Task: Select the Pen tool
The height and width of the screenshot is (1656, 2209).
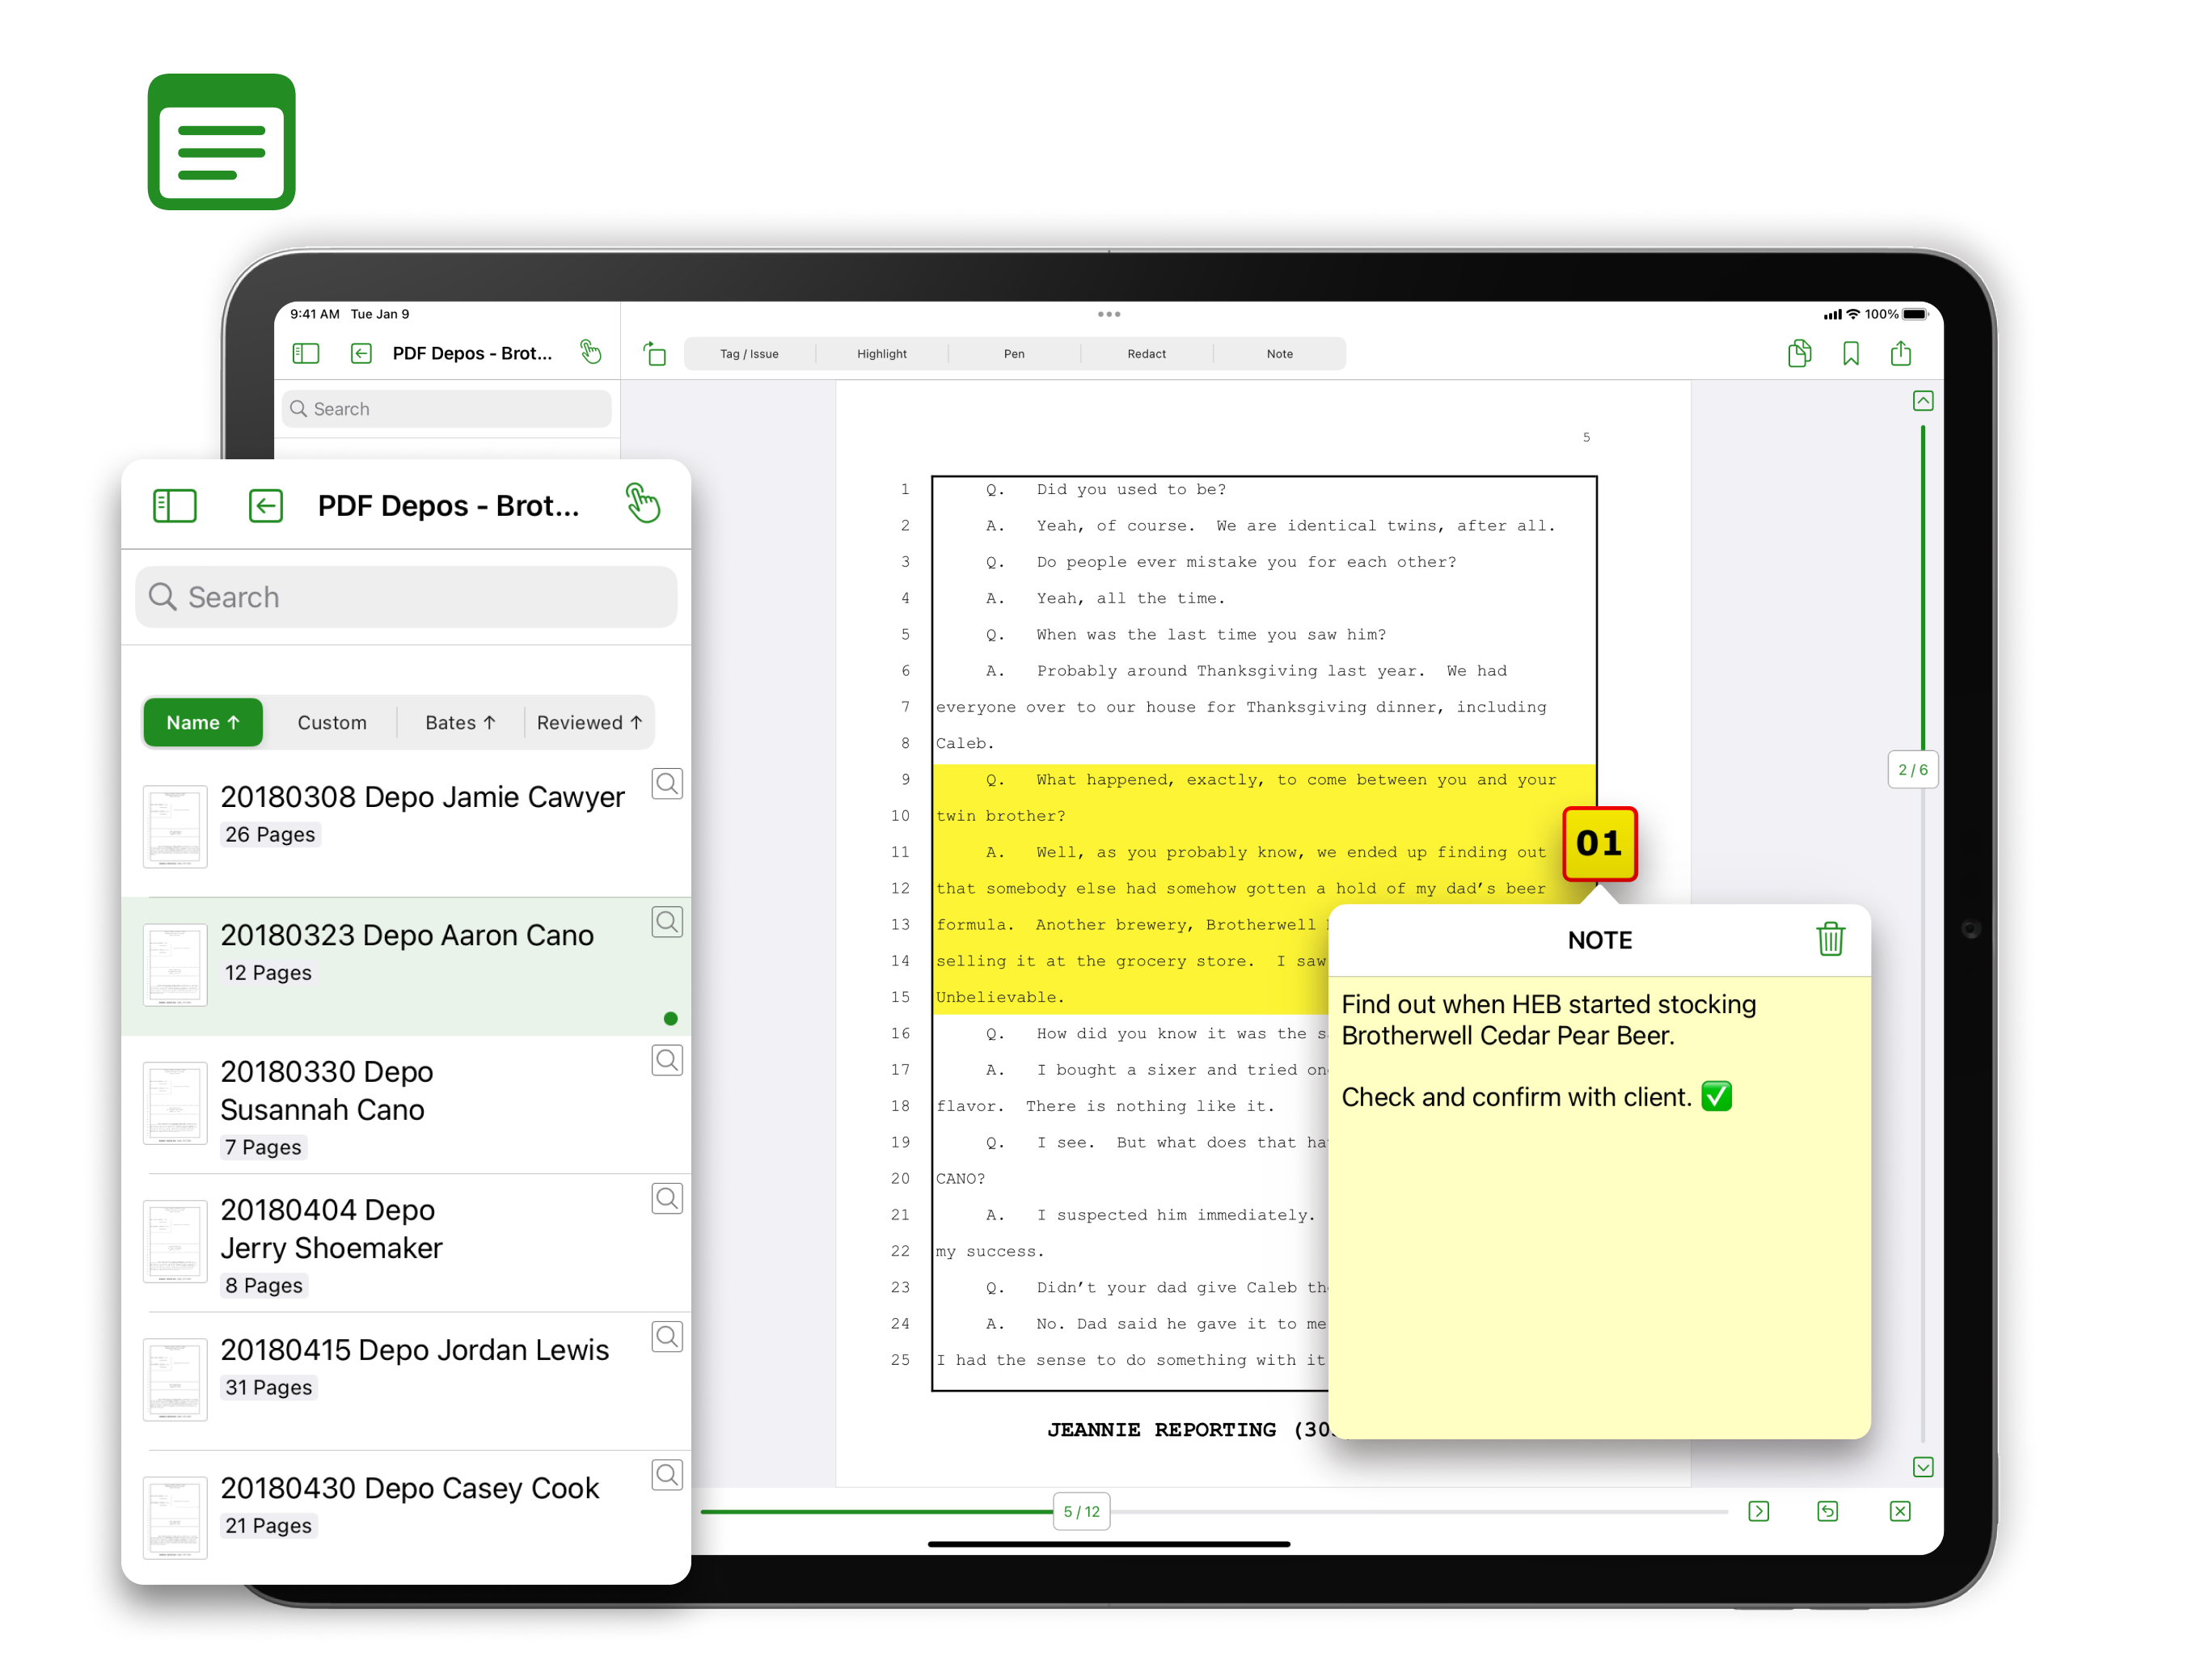Action: click(1015, 353)
